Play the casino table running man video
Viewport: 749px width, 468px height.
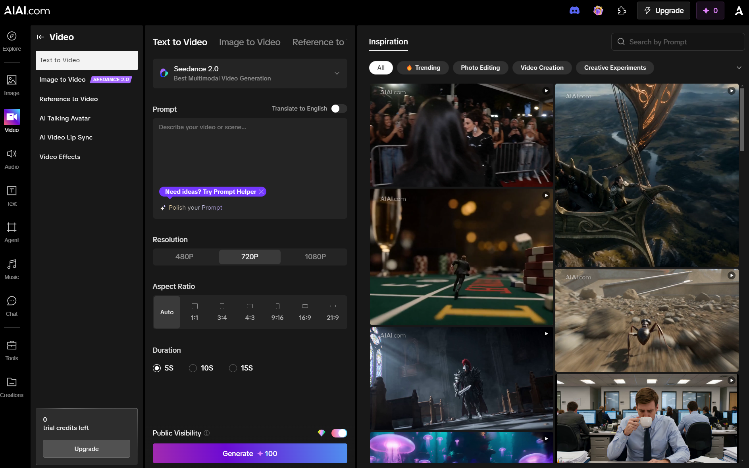coord(546,195)
